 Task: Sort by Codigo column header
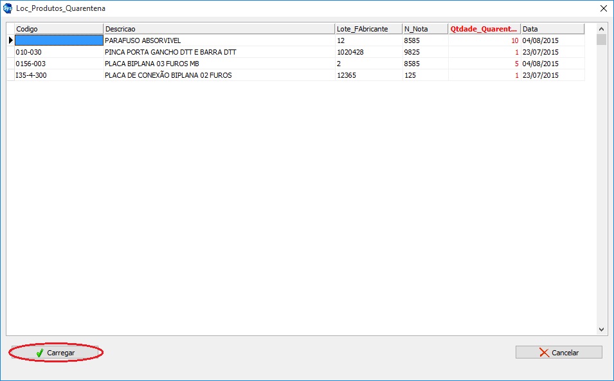pyautogui.click(x=59, y=29)
